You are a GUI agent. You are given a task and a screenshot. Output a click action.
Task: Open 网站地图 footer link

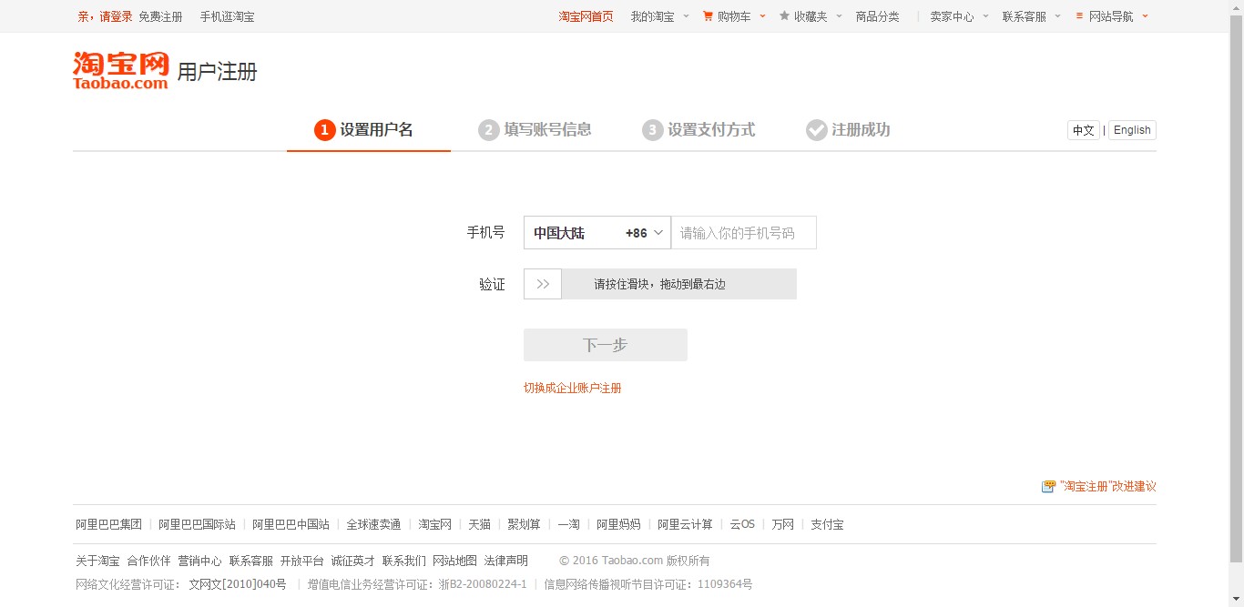(x=455, y=561)
